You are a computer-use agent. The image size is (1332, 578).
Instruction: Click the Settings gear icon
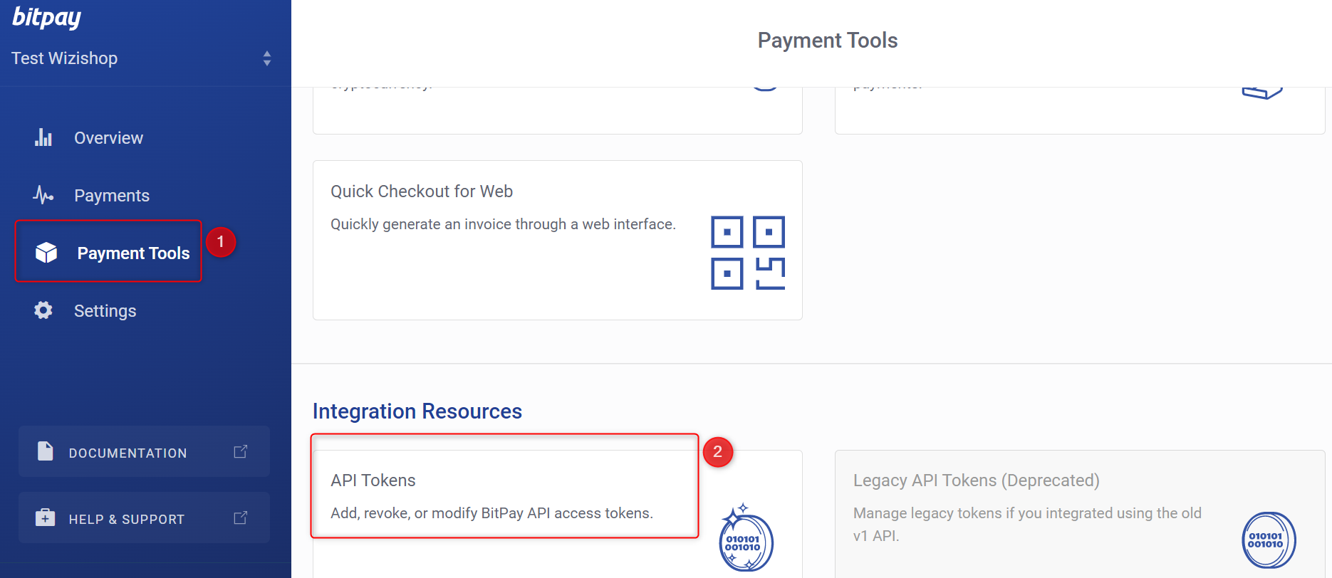(x=43, y=310)
